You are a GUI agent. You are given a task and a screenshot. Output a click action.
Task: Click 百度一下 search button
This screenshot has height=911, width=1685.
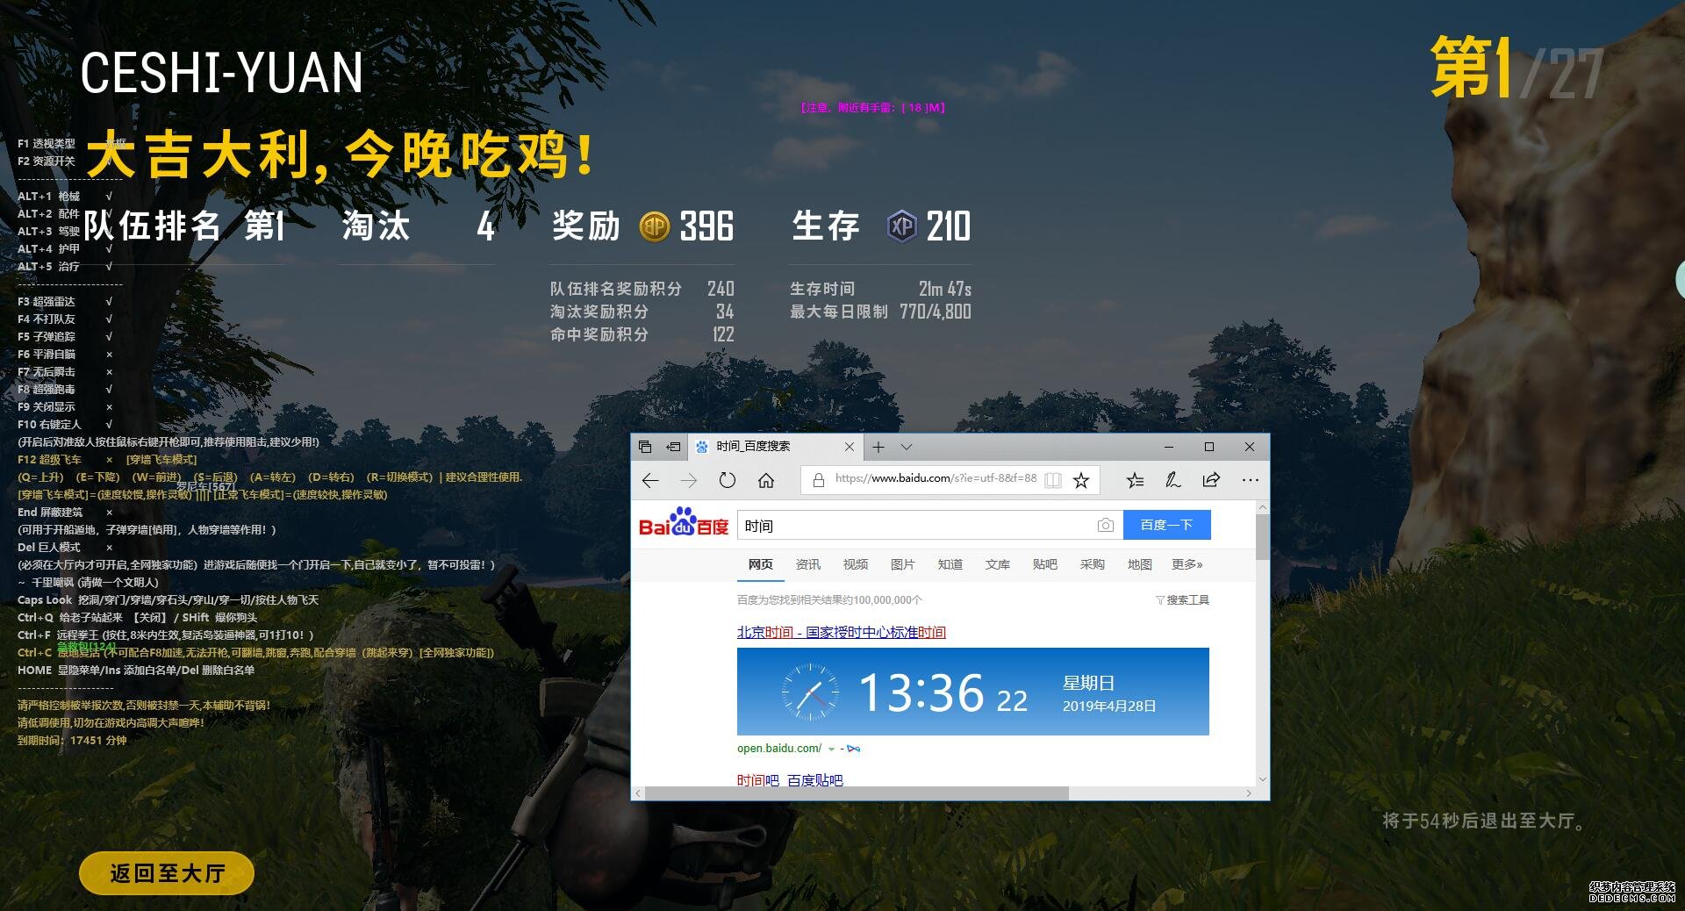click(x=1166, y=525)
